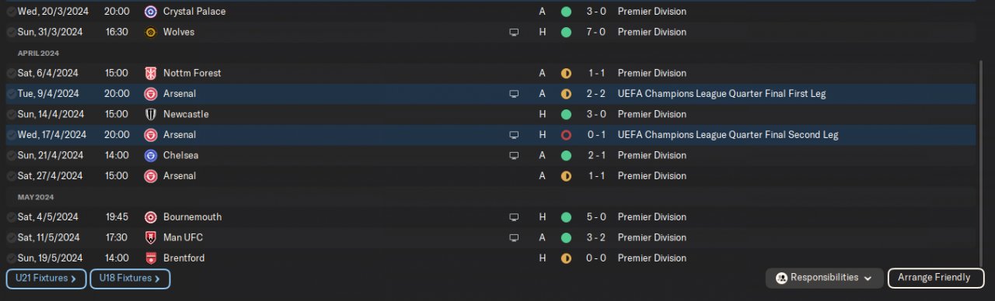
Task: Click the Newcastle club badge icon
Action: pos(150,114)
